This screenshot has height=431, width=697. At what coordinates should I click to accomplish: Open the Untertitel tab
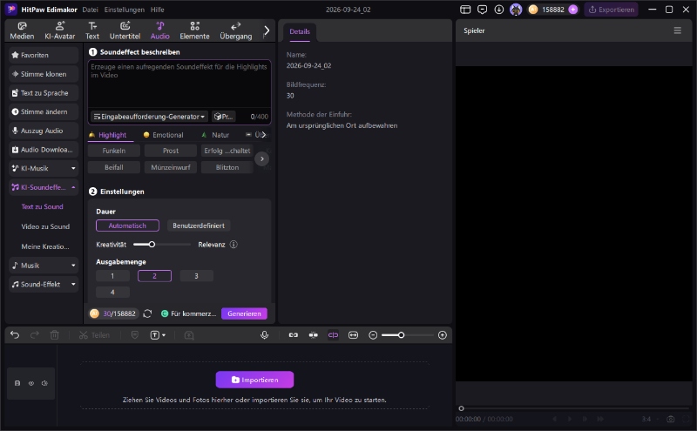[125, 30]
